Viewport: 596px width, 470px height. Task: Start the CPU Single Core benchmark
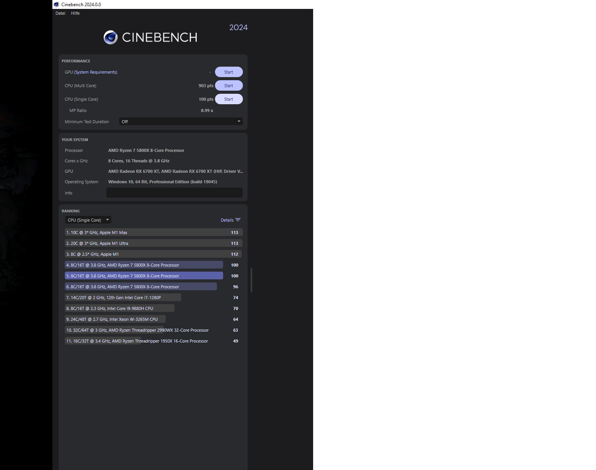click(229, 99)
